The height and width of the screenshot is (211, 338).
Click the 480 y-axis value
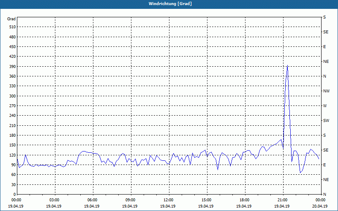(x=13, y=37)
